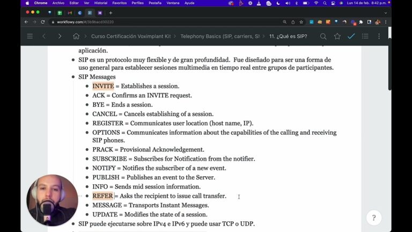
Task: Go to the WorkFlowy home icon
Action: (76, 37)
